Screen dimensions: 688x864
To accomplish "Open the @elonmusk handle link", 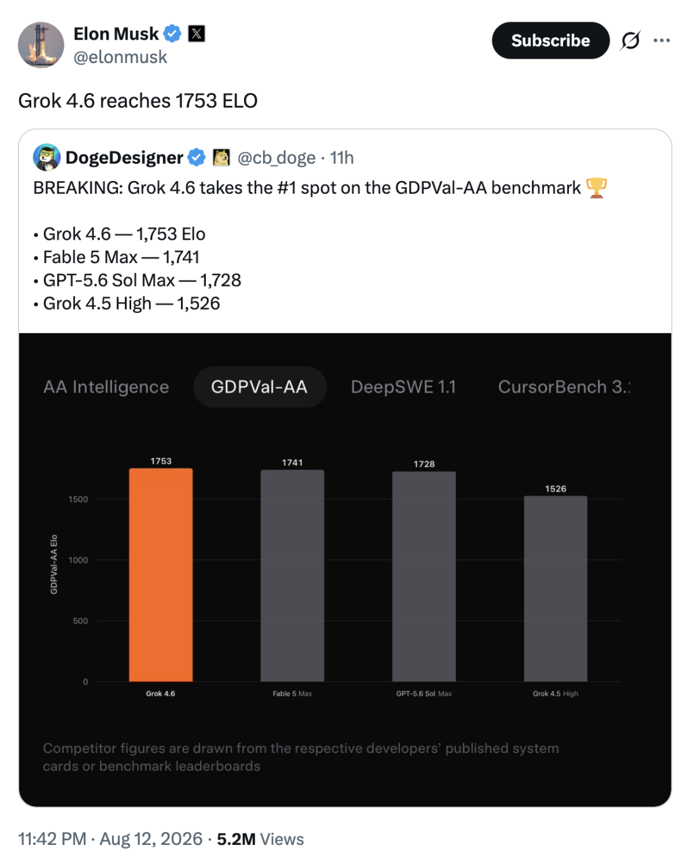I will point(120,57).
